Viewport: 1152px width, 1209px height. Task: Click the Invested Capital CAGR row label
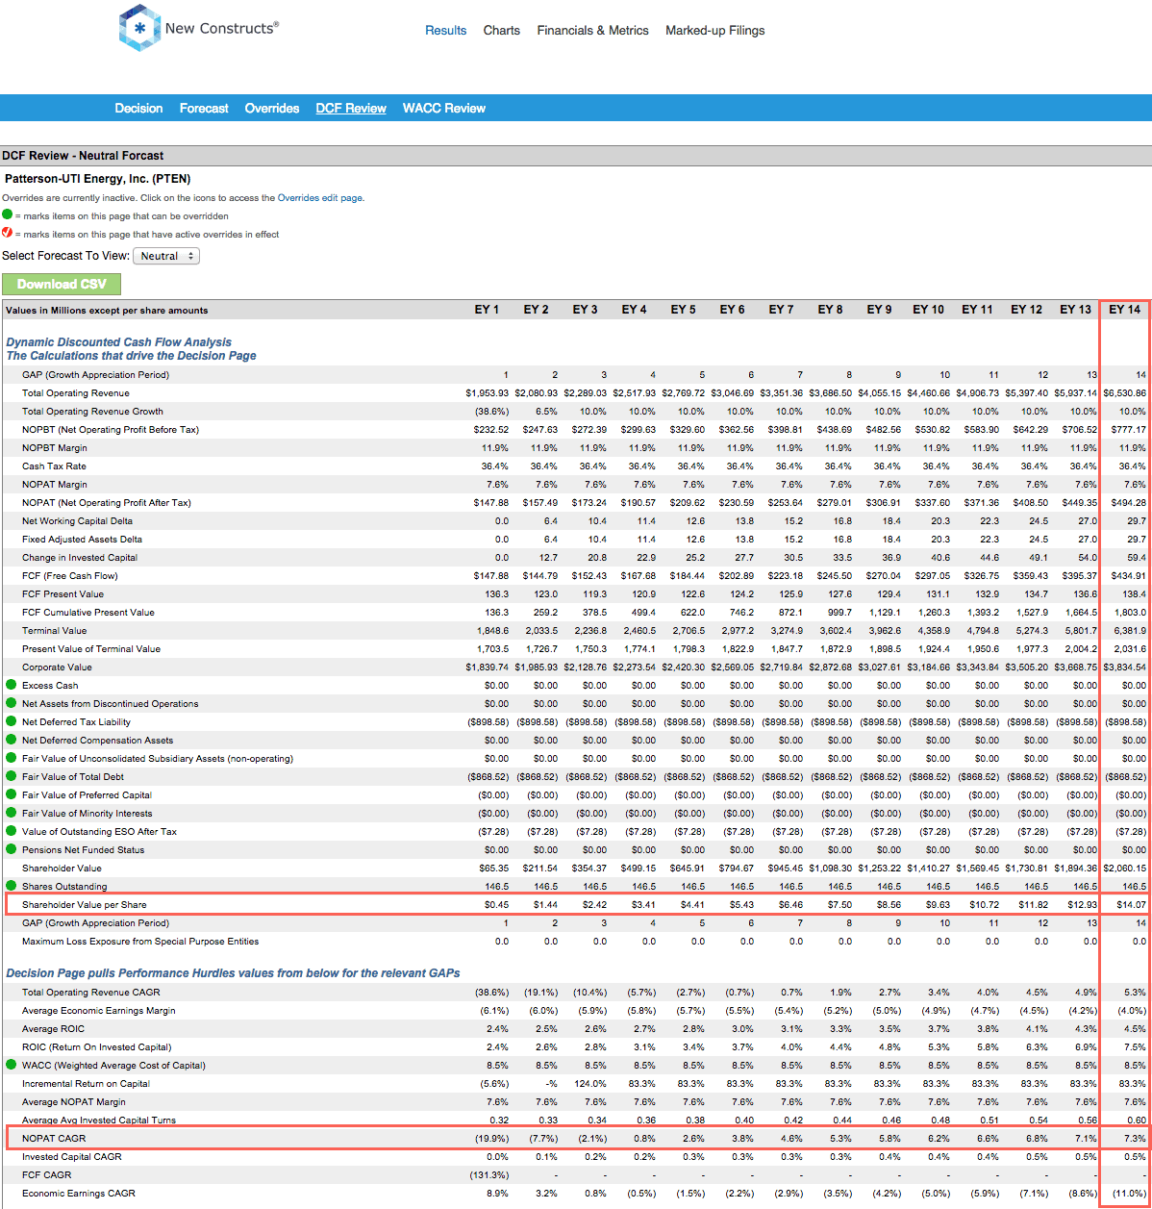click(72, 1156)
